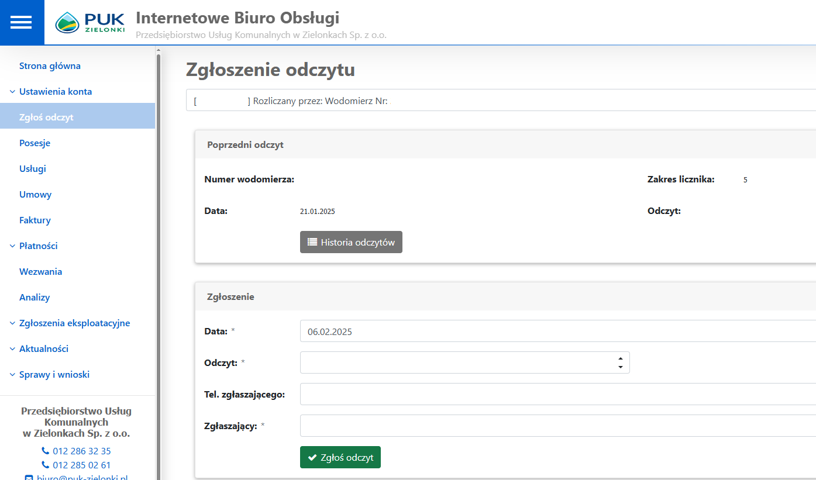The width and height of the screenshot is (816, 480).
Task: Click the Zgłoszenie odczytu page heading
Action: point(270,70)
